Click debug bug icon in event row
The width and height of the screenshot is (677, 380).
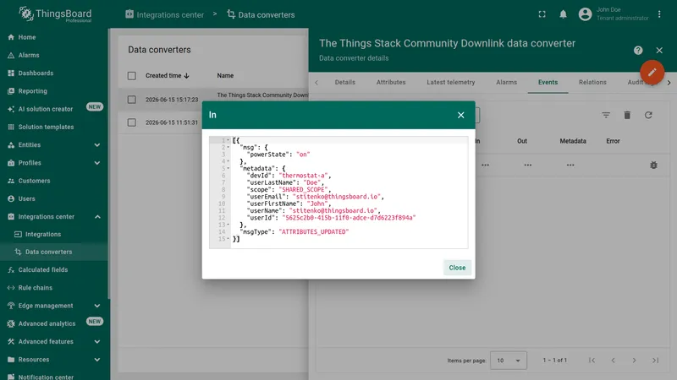tap(653, 165)
